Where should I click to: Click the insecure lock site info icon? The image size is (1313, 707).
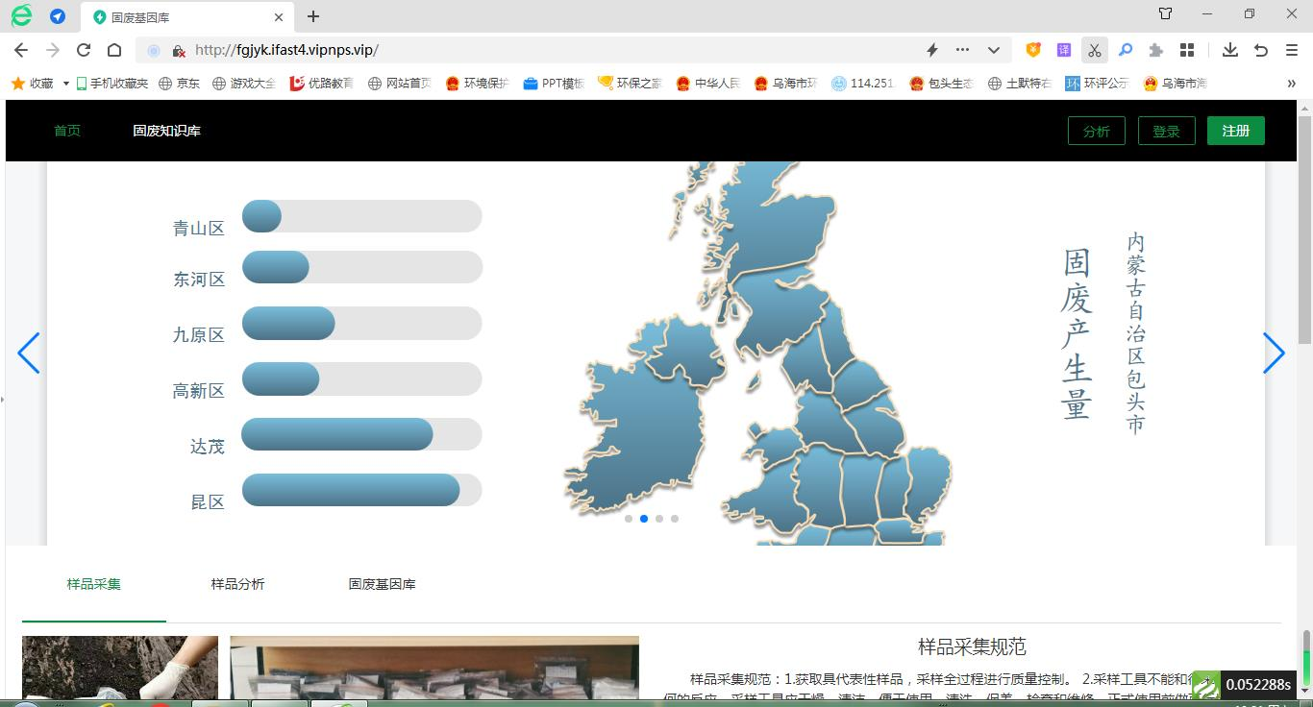(178, 50)
